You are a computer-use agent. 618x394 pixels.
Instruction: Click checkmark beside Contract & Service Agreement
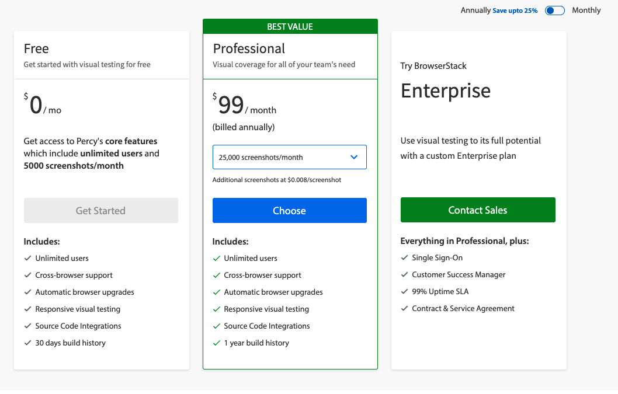click(404, 309)
